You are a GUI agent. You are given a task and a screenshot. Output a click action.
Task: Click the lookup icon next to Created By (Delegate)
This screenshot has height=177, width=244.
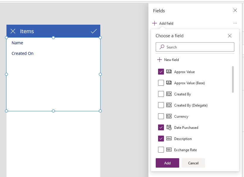pos(169,105)
